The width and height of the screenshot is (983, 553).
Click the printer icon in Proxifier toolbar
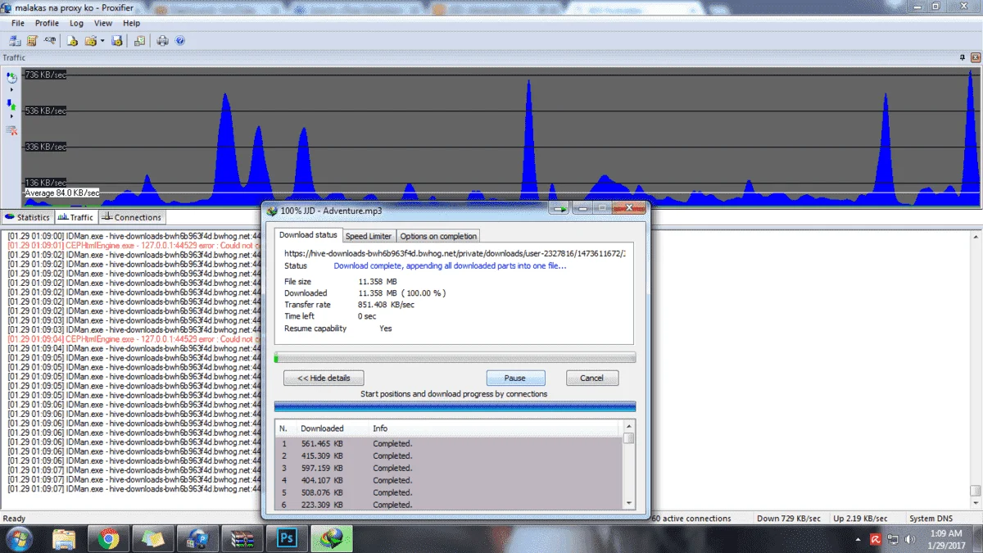click(x=163, y=40)
